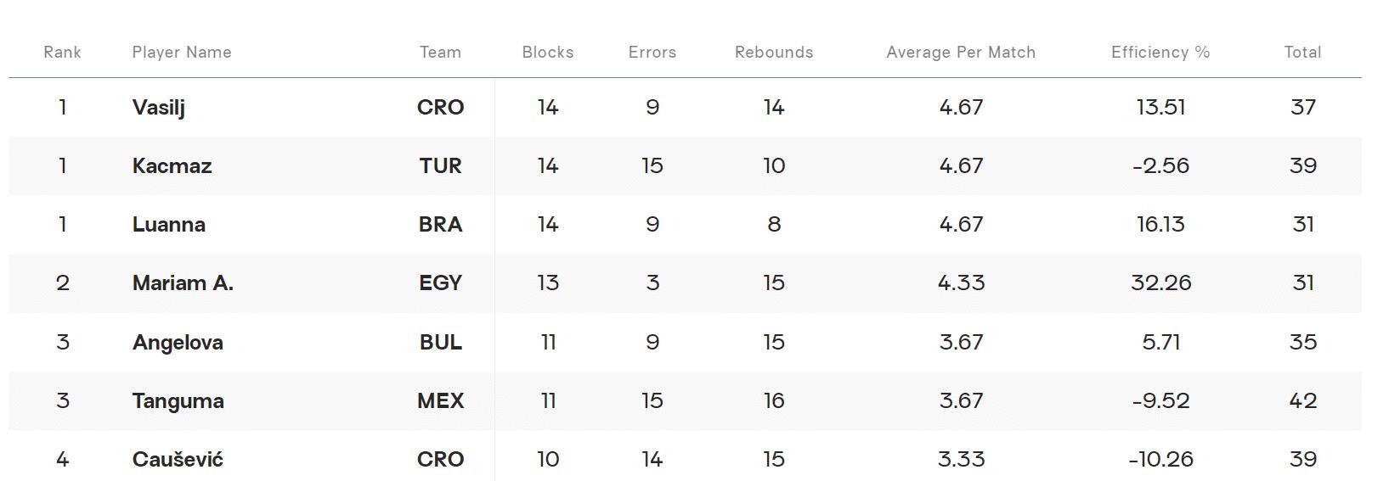Sort by Efficiency % column header
Viewport: 1389px width, 481px height.
click(1160, 52)
